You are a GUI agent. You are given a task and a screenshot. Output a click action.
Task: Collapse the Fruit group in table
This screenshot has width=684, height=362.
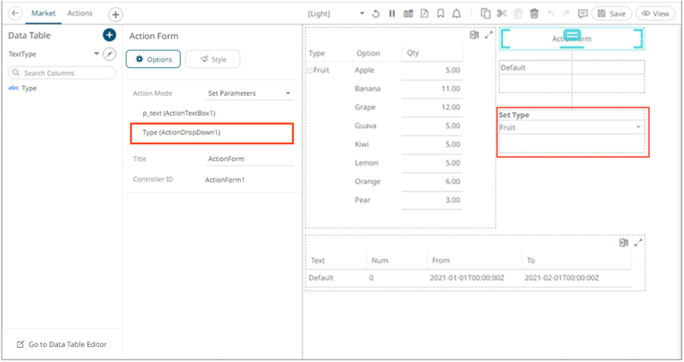(310, 70)
